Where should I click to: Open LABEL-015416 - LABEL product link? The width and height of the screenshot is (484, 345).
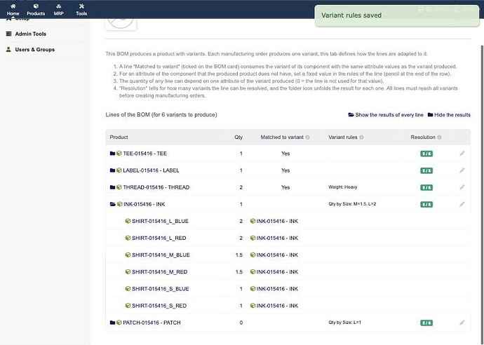pos(151,170)
